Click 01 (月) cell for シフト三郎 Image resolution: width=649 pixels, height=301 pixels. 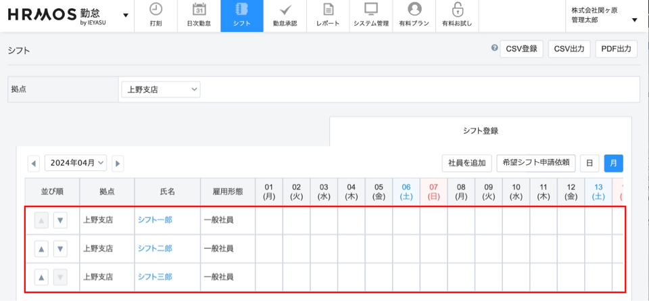tap(268, 277)
